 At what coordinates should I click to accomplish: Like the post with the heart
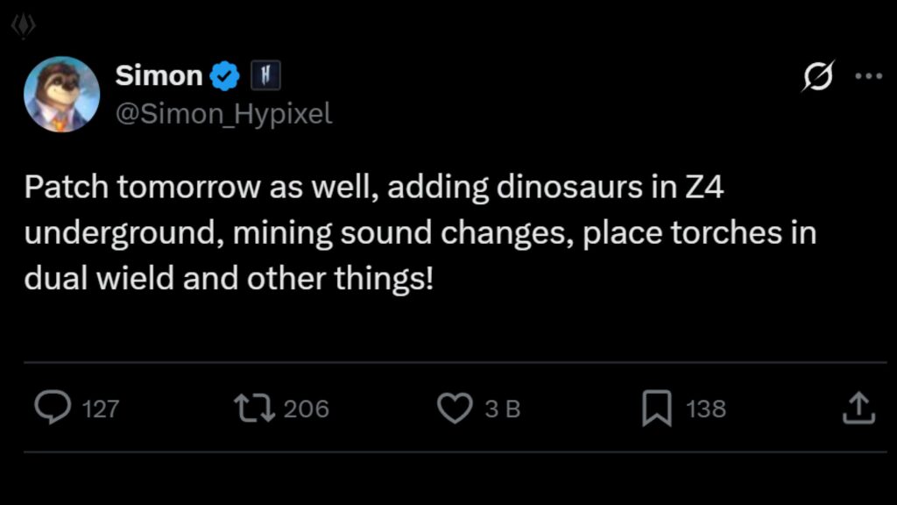click(x=455, y=409)
